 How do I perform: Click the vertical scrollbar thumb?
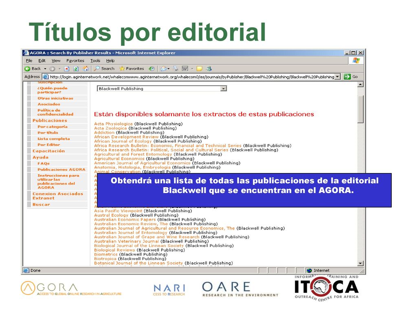(360, 109)
